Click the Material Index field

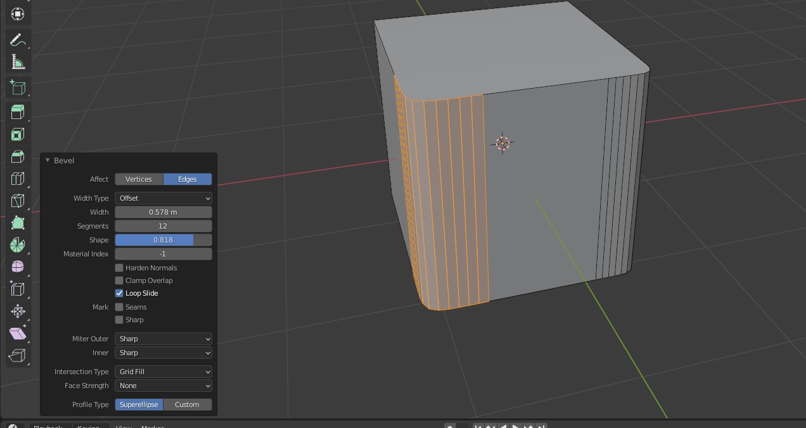(x=163, y=254)
